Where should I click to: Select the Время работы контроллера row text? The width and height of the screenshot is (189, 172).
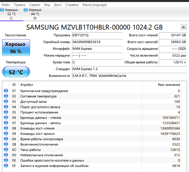pos(41,139)
